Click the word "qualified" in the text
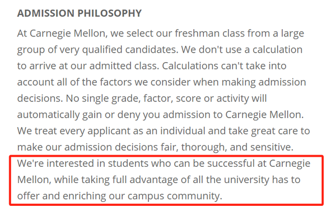Image resolution: width=336 pixels, height=206 pixels. point(102,50)
